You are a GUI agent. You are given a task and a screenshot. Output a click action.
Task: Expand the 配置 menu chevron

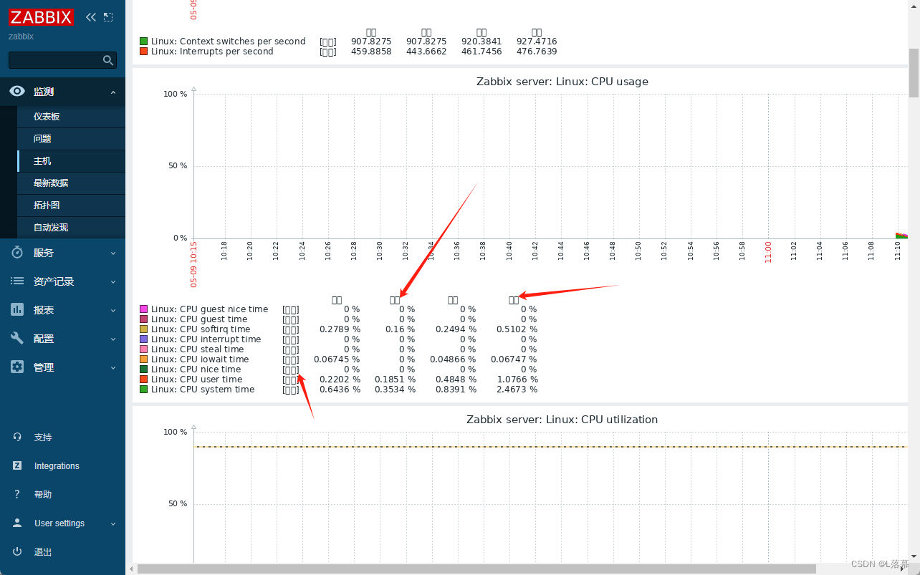113,339
